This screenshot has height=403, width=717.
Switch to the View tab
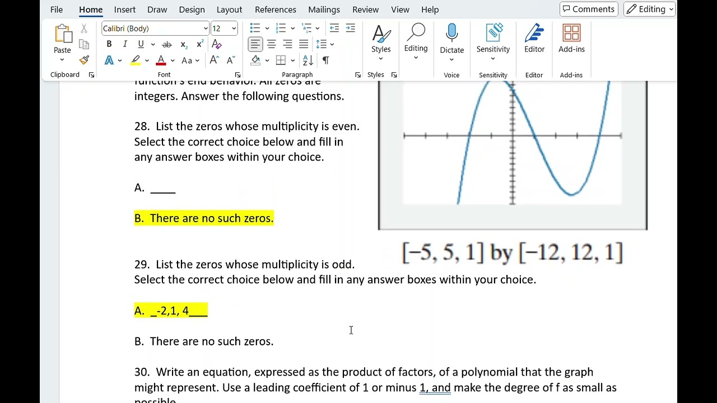click(x=400, y=10)
